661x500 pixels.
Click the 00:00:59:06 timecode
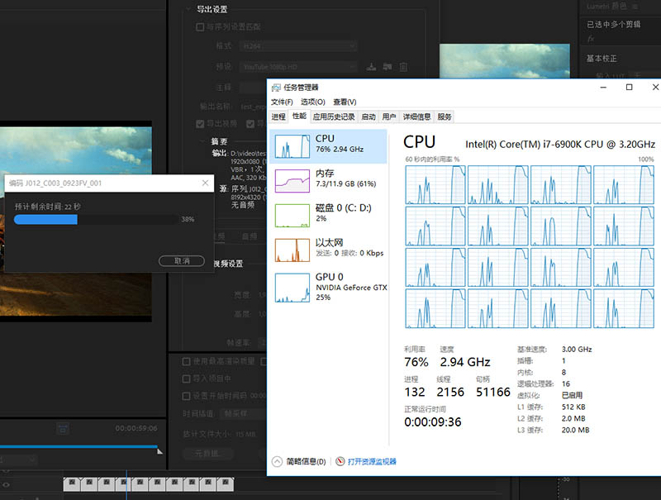coord(136,428)
